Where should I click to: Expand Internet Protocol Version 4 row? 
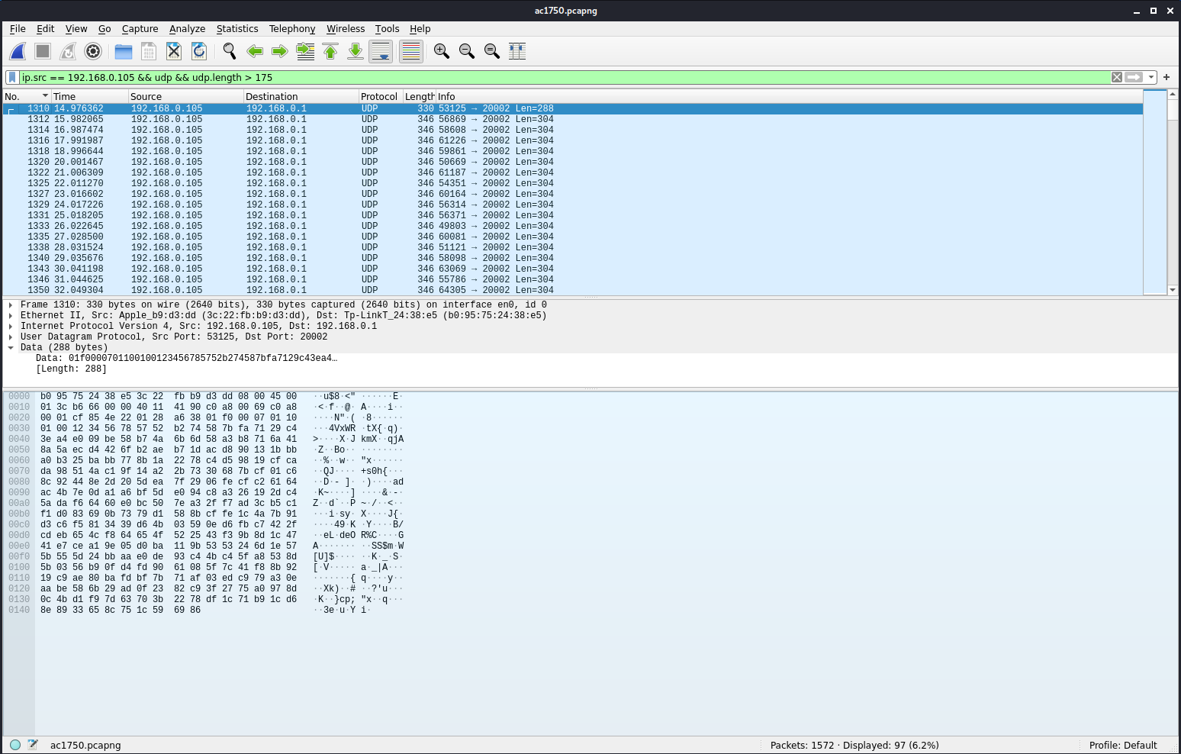tap(11, 326)
